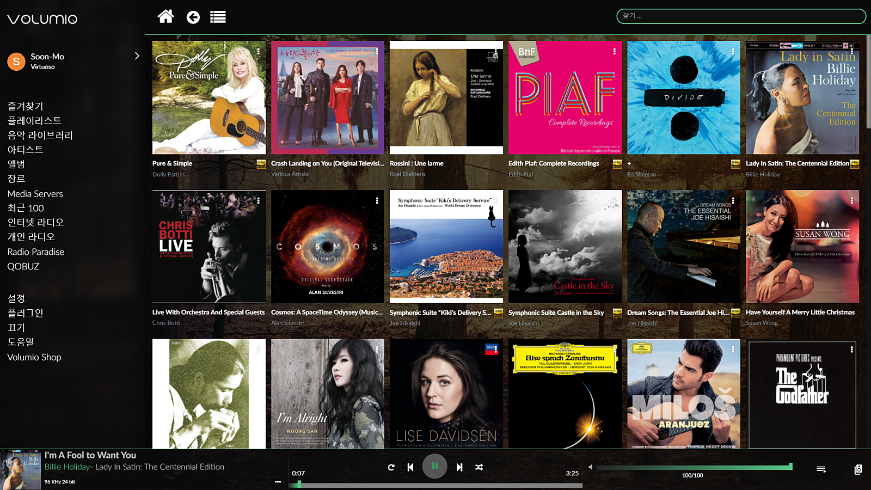The width and height of the screenshot is (871, 490).
Task: Open 도움말 help in sidebar
Action: point(21,342)
